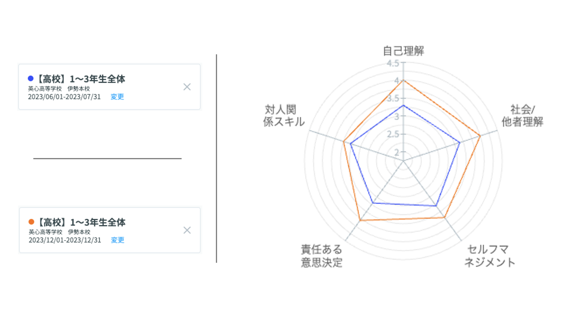Click the blue vertex on 責任ある意思決定 axis
The height and width of the screenshot is (320, 583).
373,203
